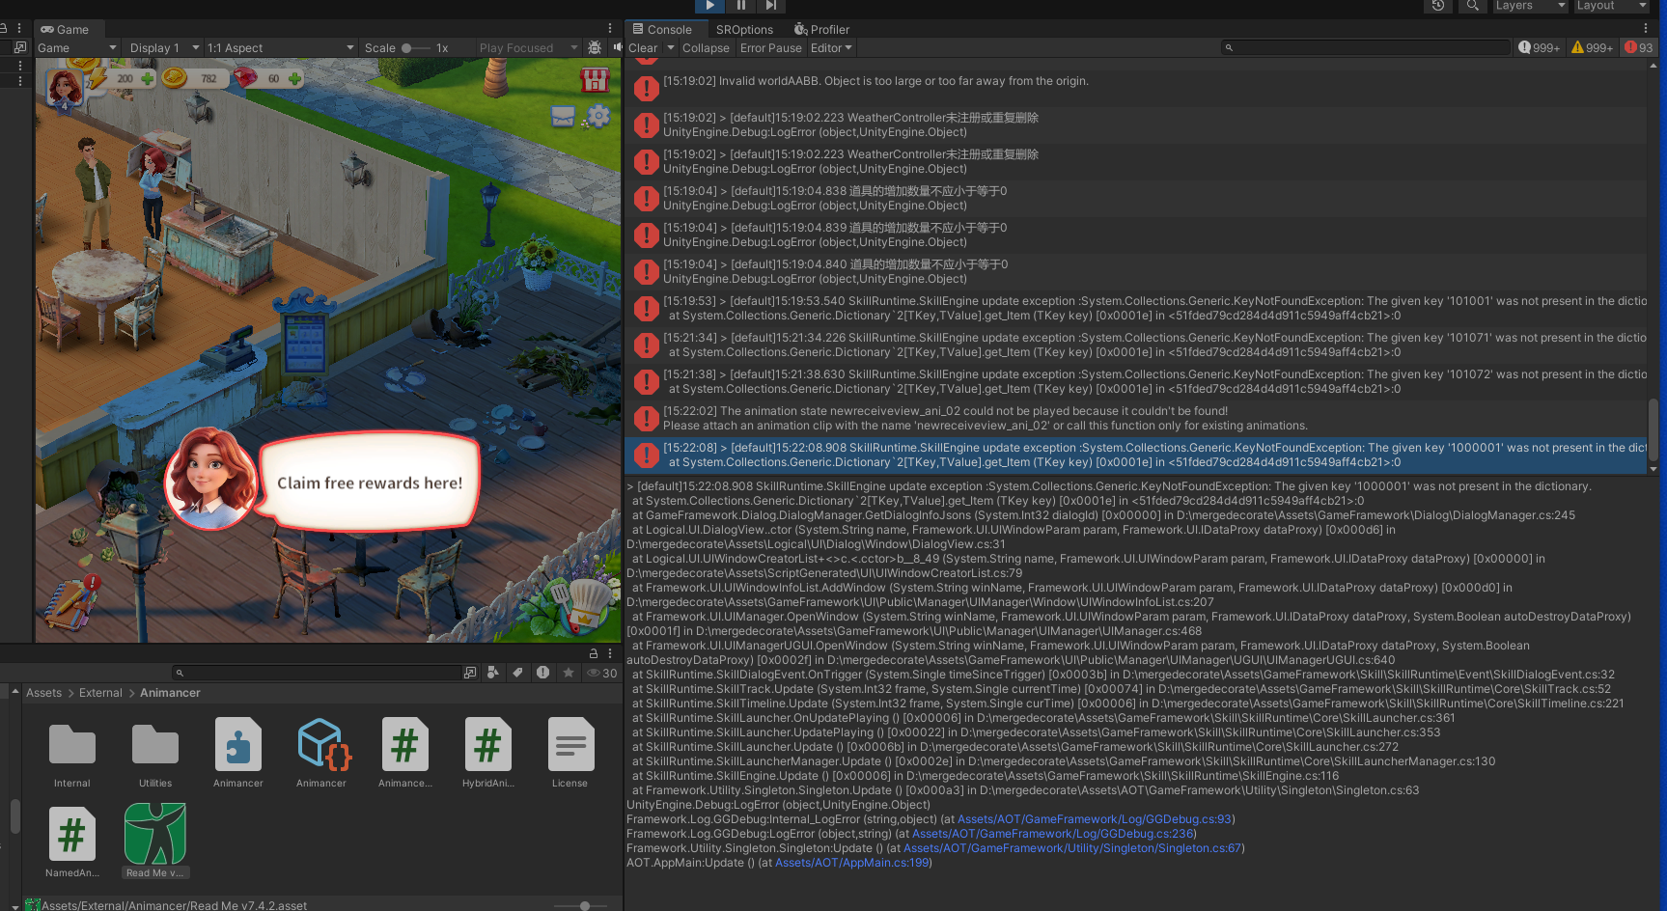Viewport: 1667px width, 911px height.
Task: Click the in-game shop icon
Action: click(x=595, y=80)
